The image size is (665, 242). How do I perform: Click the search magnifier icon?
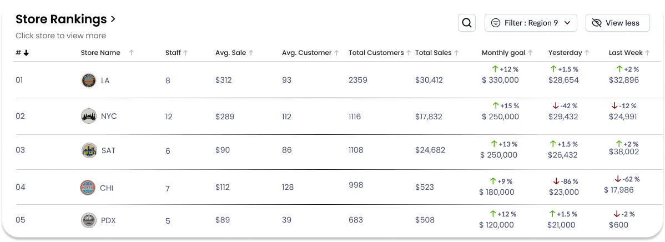tap(467, 23)
